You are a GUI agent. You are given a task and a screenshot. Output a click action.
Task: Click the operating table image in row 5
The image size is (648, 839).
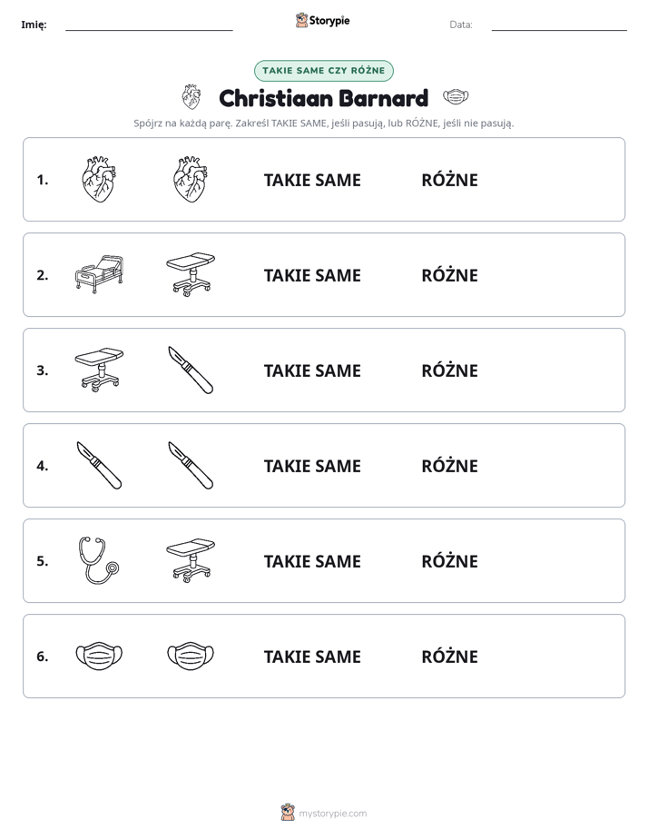pos(191,560)
